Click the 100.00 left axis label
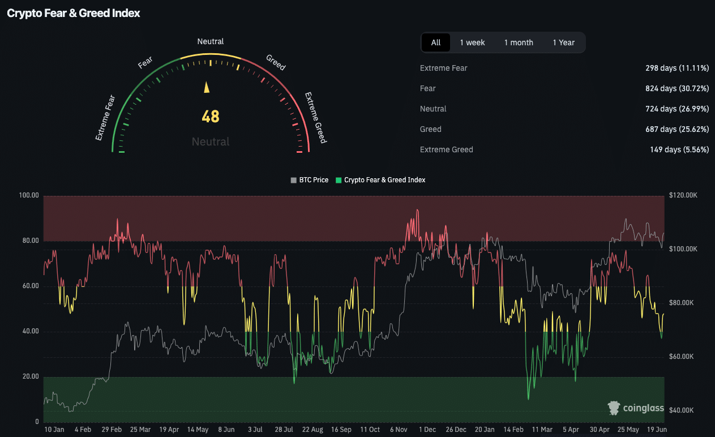The height and width of the screenshot is (437, 715). (29, 195)
